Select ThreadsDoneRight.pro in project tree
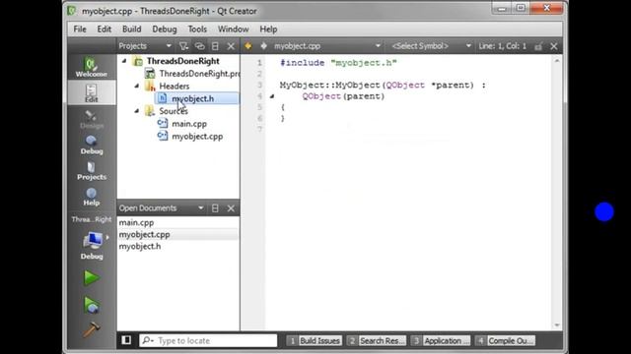This screenshot has height=354, width=631. click(x=199, y=74)
